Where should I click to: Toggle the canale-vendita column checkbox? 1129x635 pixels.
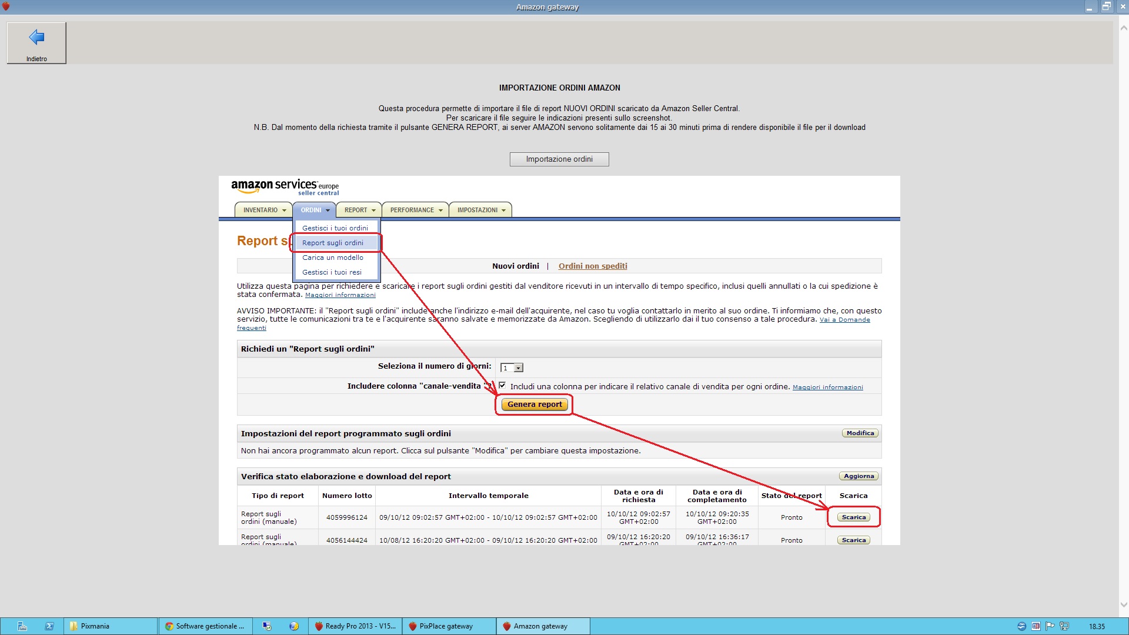502,386
